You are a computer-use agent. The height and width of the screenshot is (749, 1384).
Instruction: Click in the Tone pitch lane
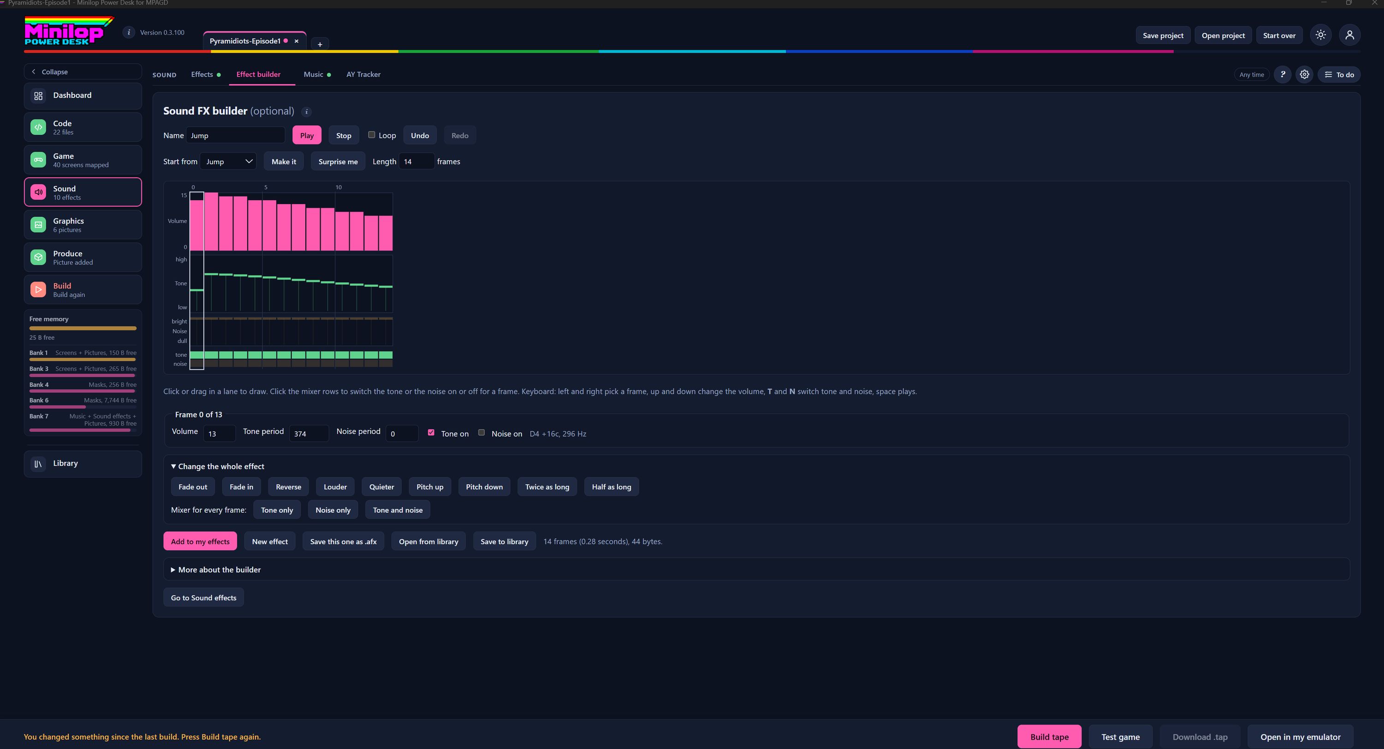click(x=291, y=284)
